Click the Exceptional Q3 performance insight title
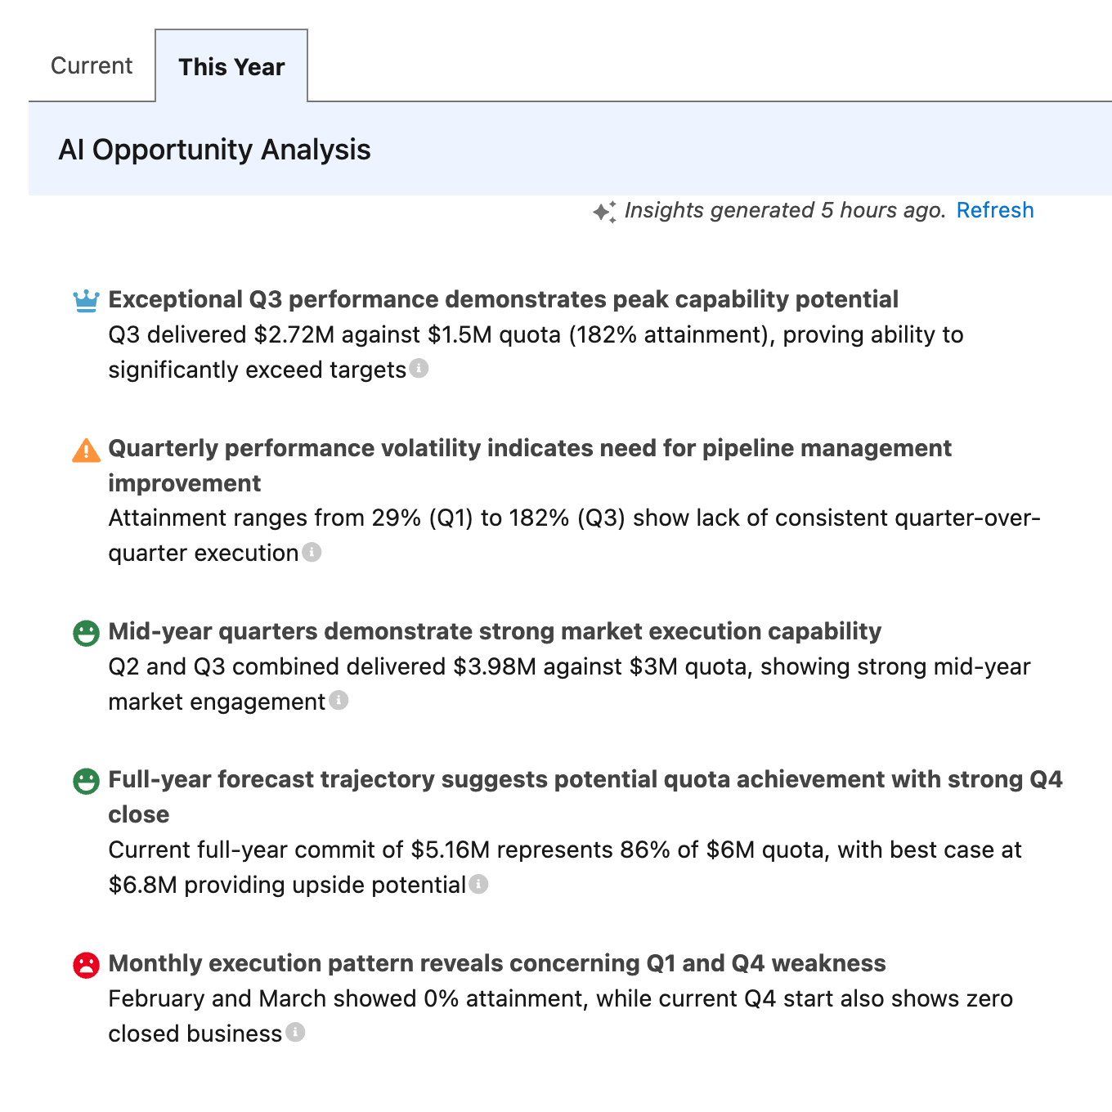Image resolution: width=1112 pixels, height=1112 pixels. point(503,299)
